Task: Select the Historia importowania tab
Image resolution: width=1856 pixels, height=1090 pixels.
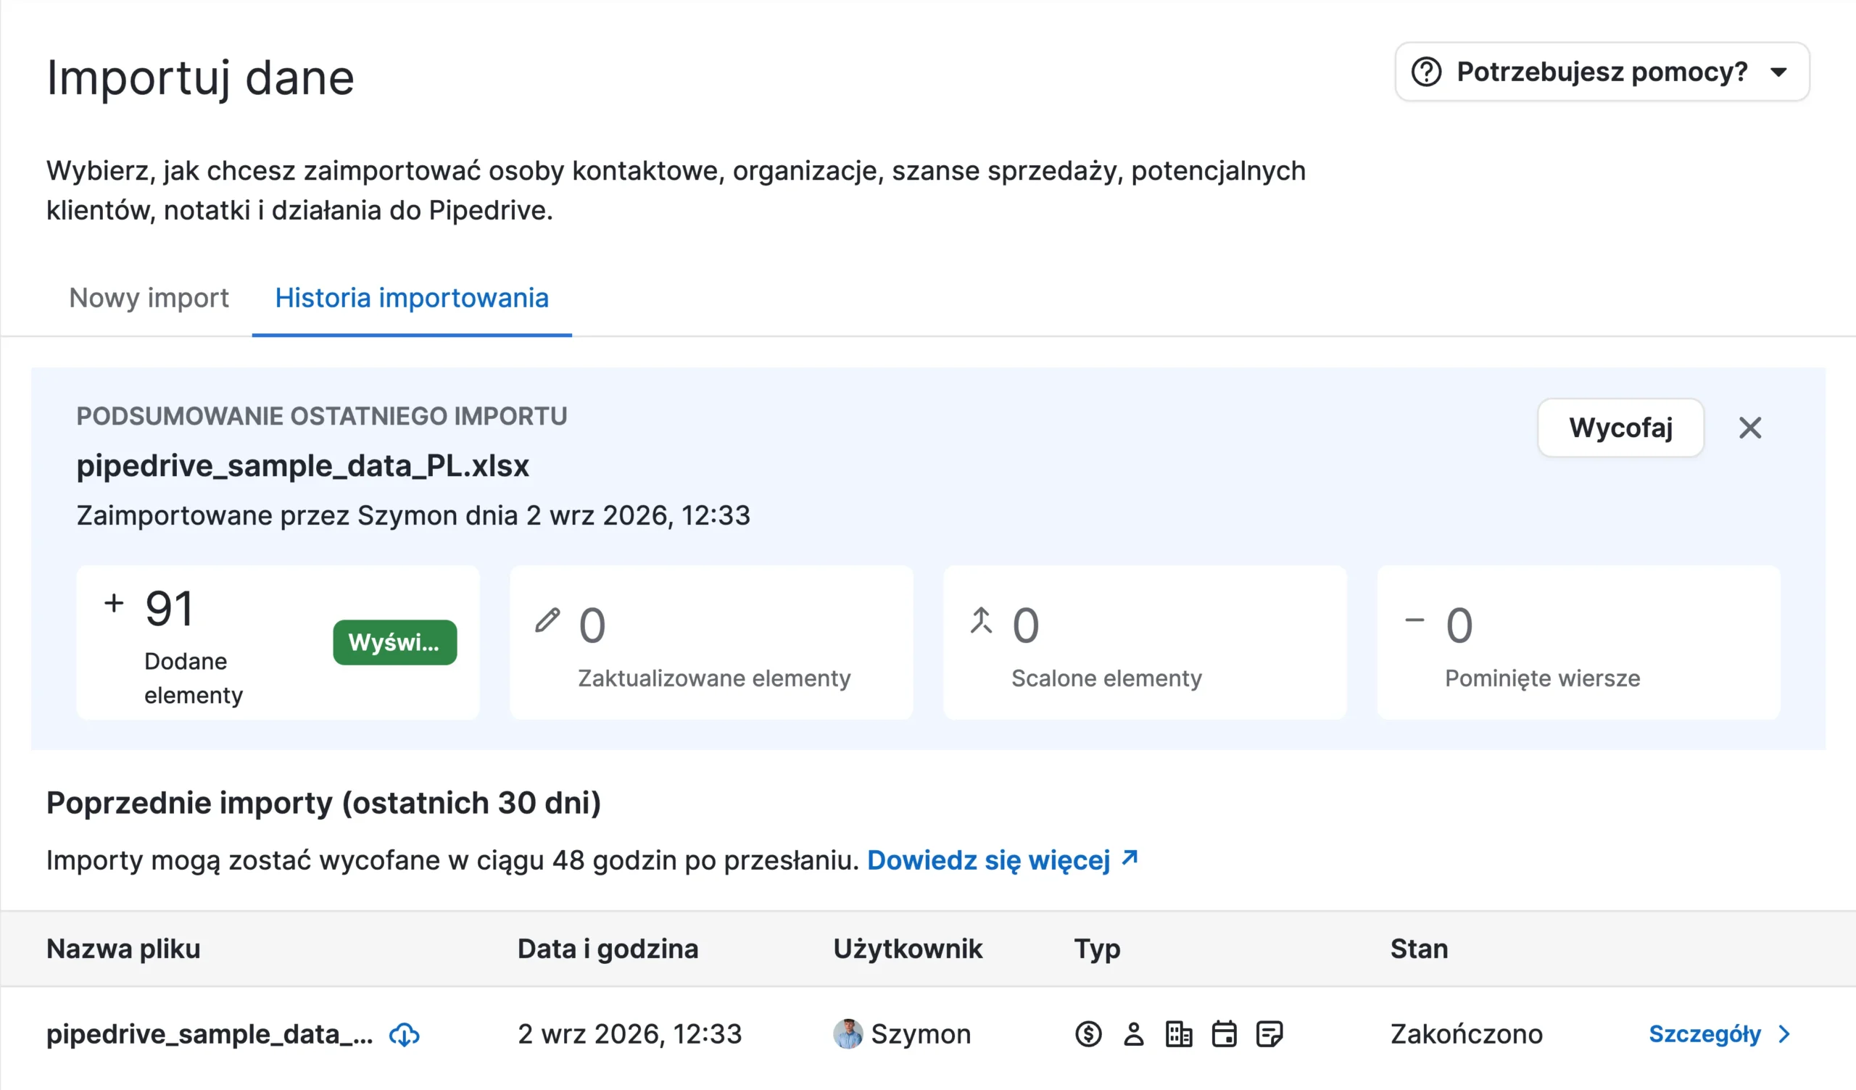Action: [412, 298]
